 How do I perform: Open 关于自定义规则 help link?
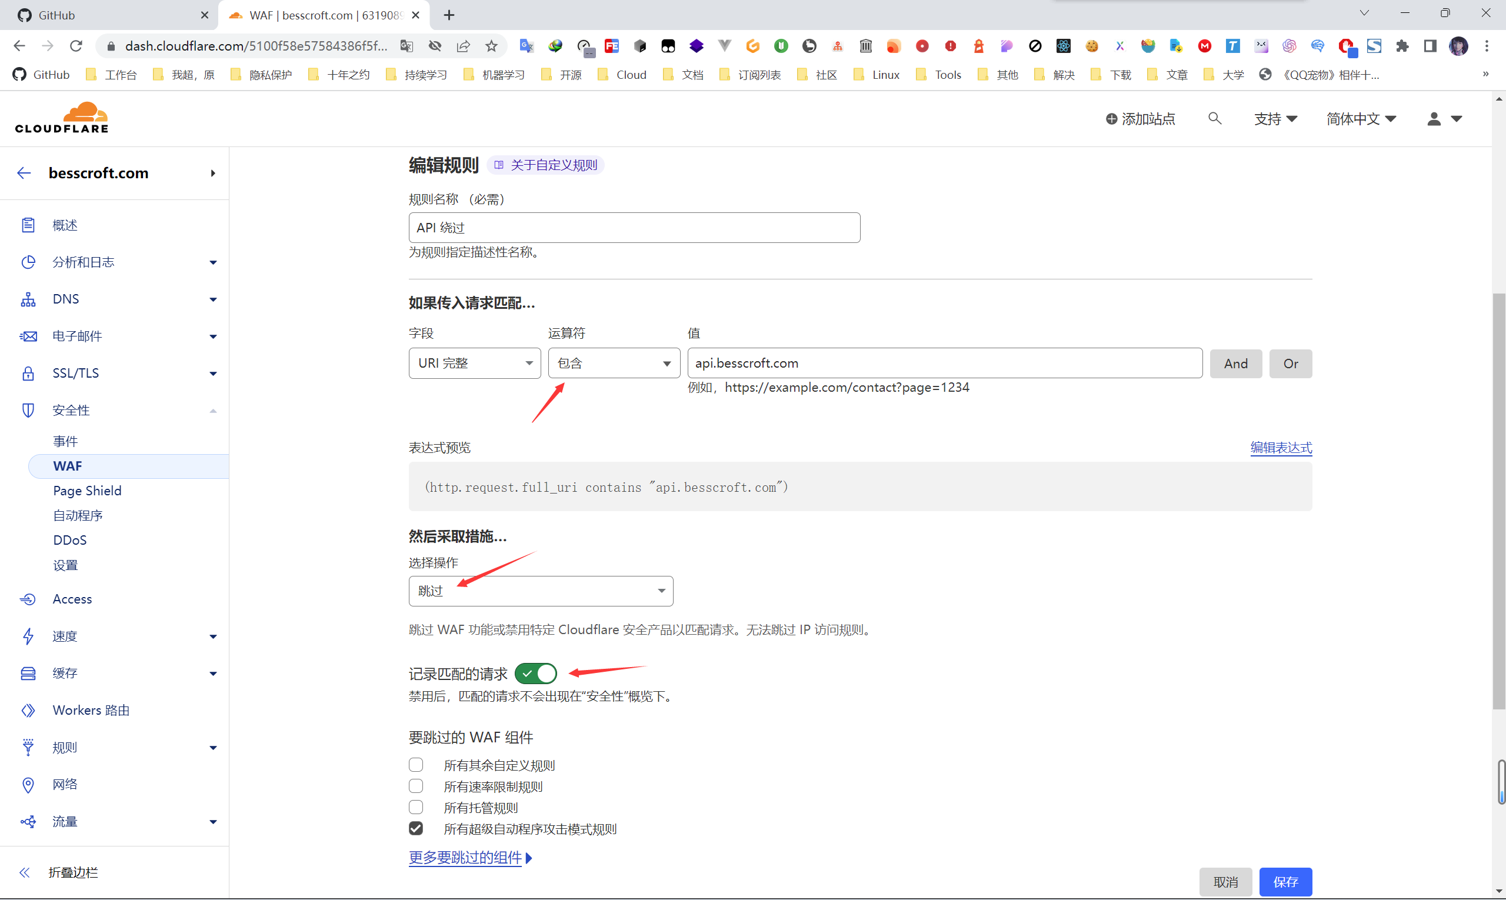546,165
